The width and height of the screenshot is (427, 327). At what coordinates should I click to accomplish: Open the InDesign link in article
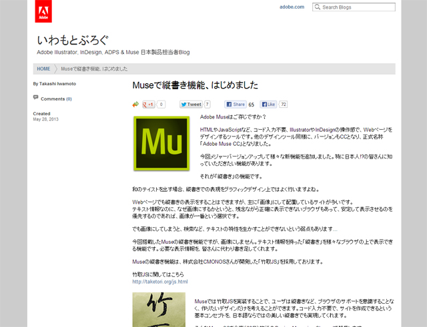(x=325, y=130)
